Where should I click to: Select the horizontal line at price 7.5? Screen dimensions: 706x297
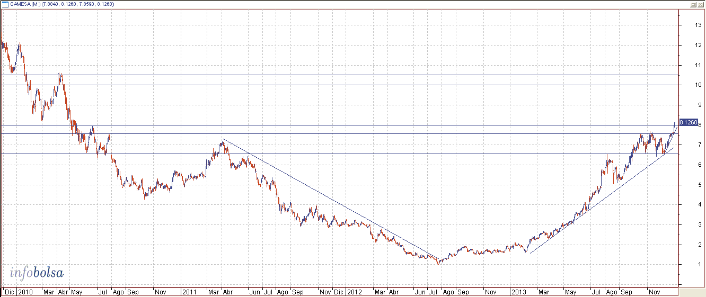coord(339,133)
